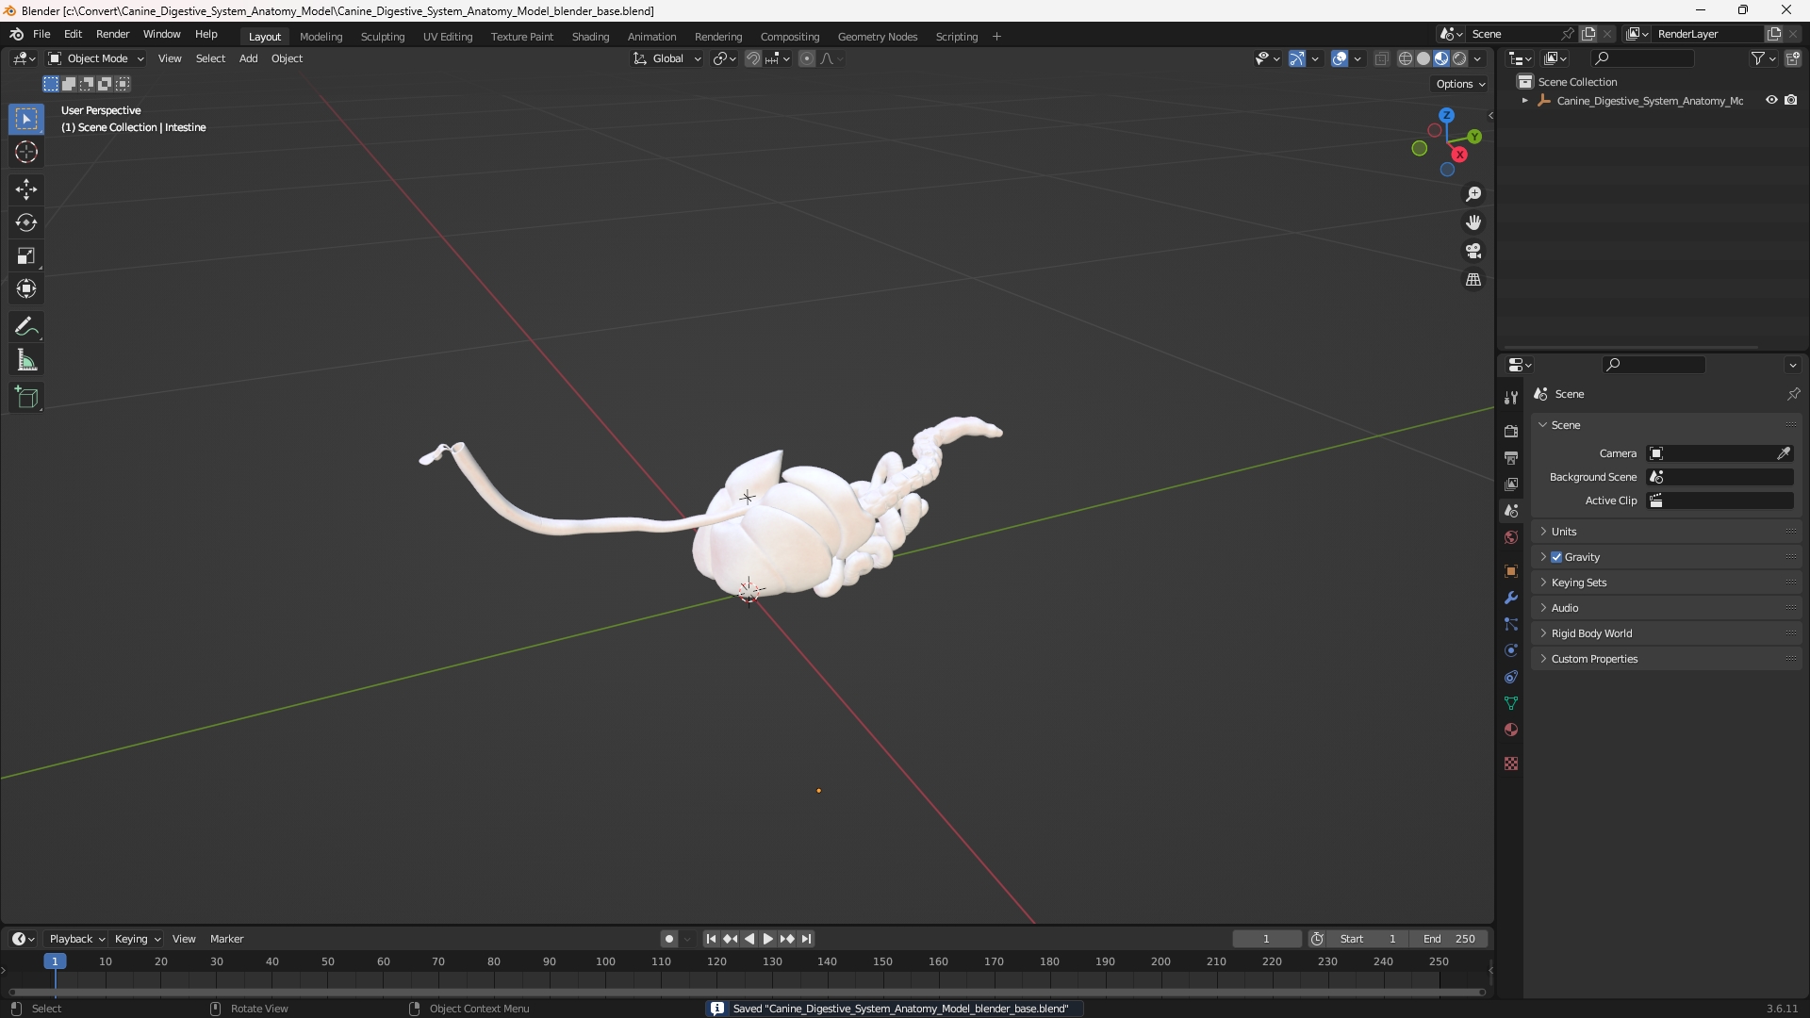Viewport: 1810px width, 1018px height.
Task: Open the Texture properties tab
Action: click(x=1511, y=763)
